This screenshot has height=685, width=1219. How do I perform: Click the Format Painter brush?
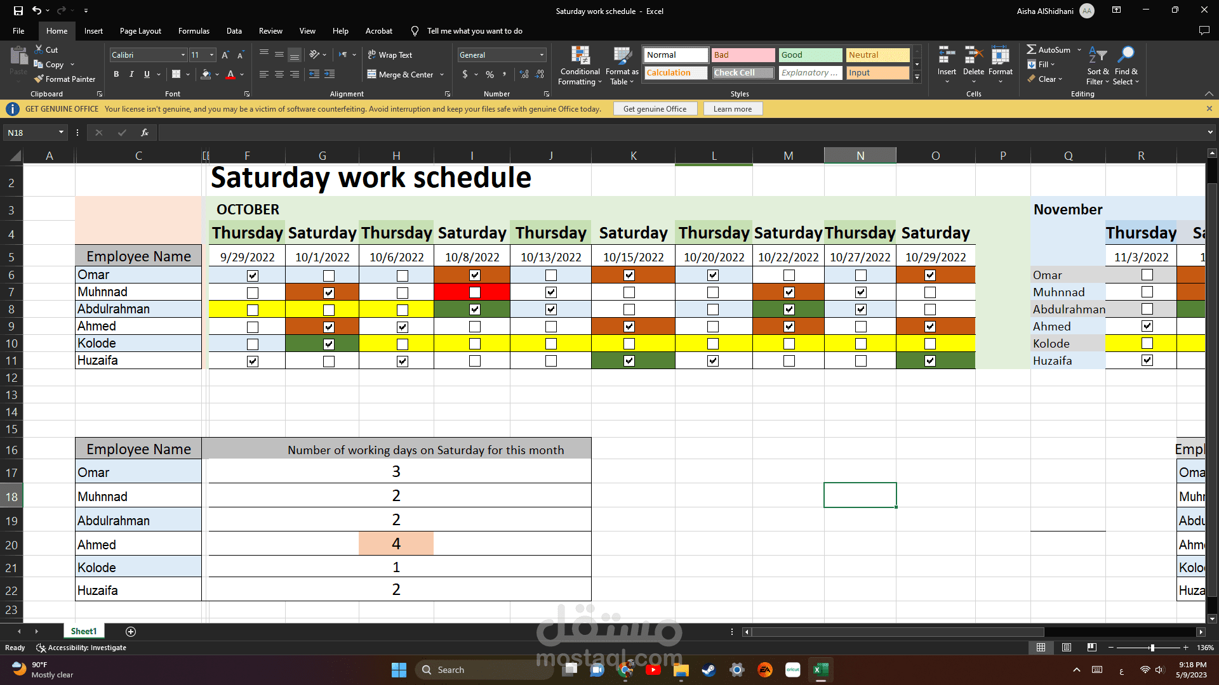[39, 79]
